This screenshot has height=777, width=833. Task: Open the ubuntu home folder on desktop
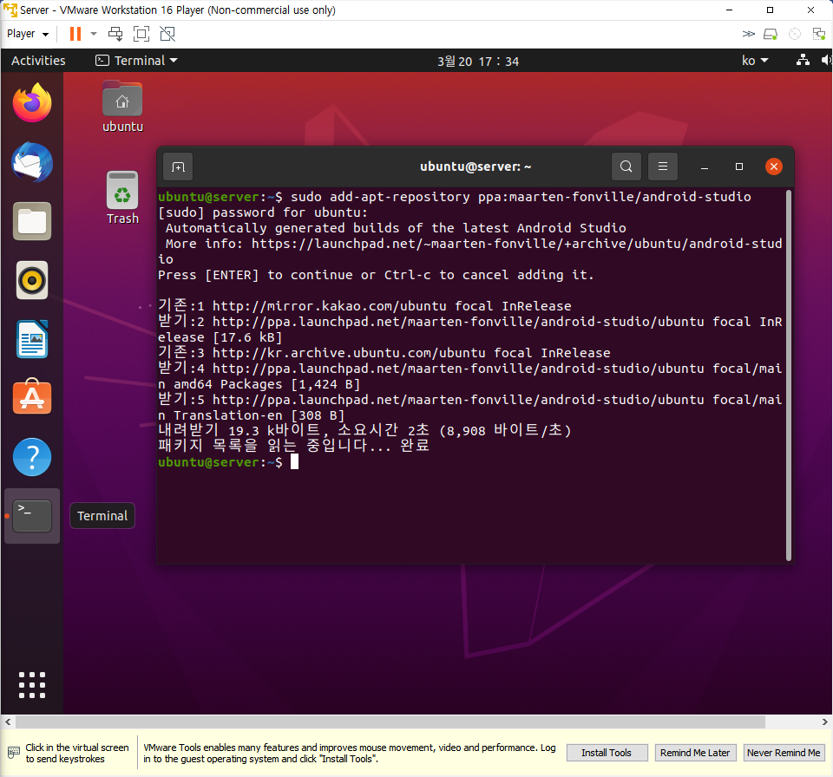(122, 106)
